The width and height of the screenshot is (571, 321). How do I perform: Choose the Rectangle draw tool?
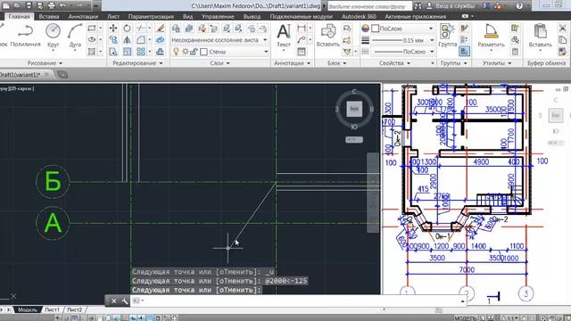click(92, 28)
